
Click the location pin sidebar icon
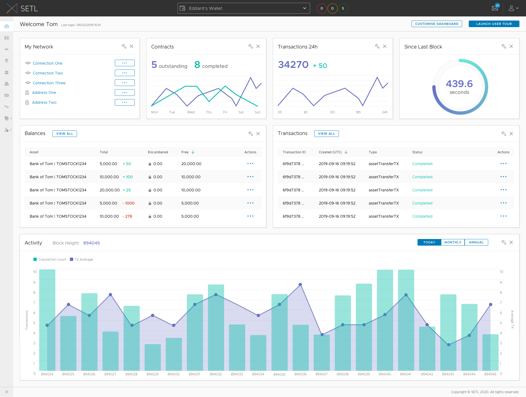tap(7, 61)
